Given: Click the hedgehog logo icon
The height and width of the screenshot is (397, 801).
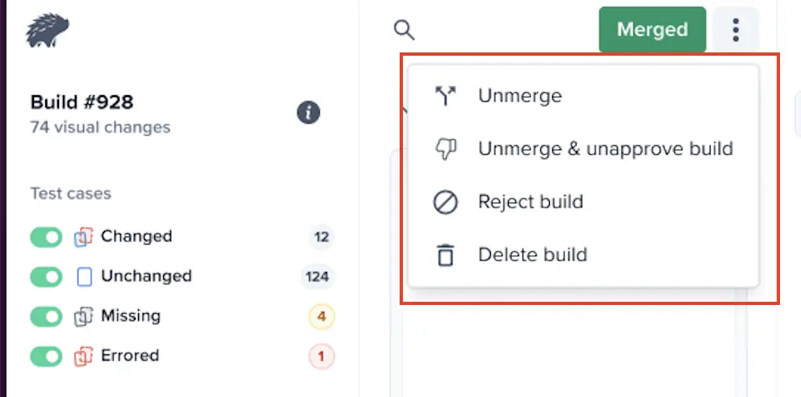Looking at the screenshot, I should pos(48,31).
